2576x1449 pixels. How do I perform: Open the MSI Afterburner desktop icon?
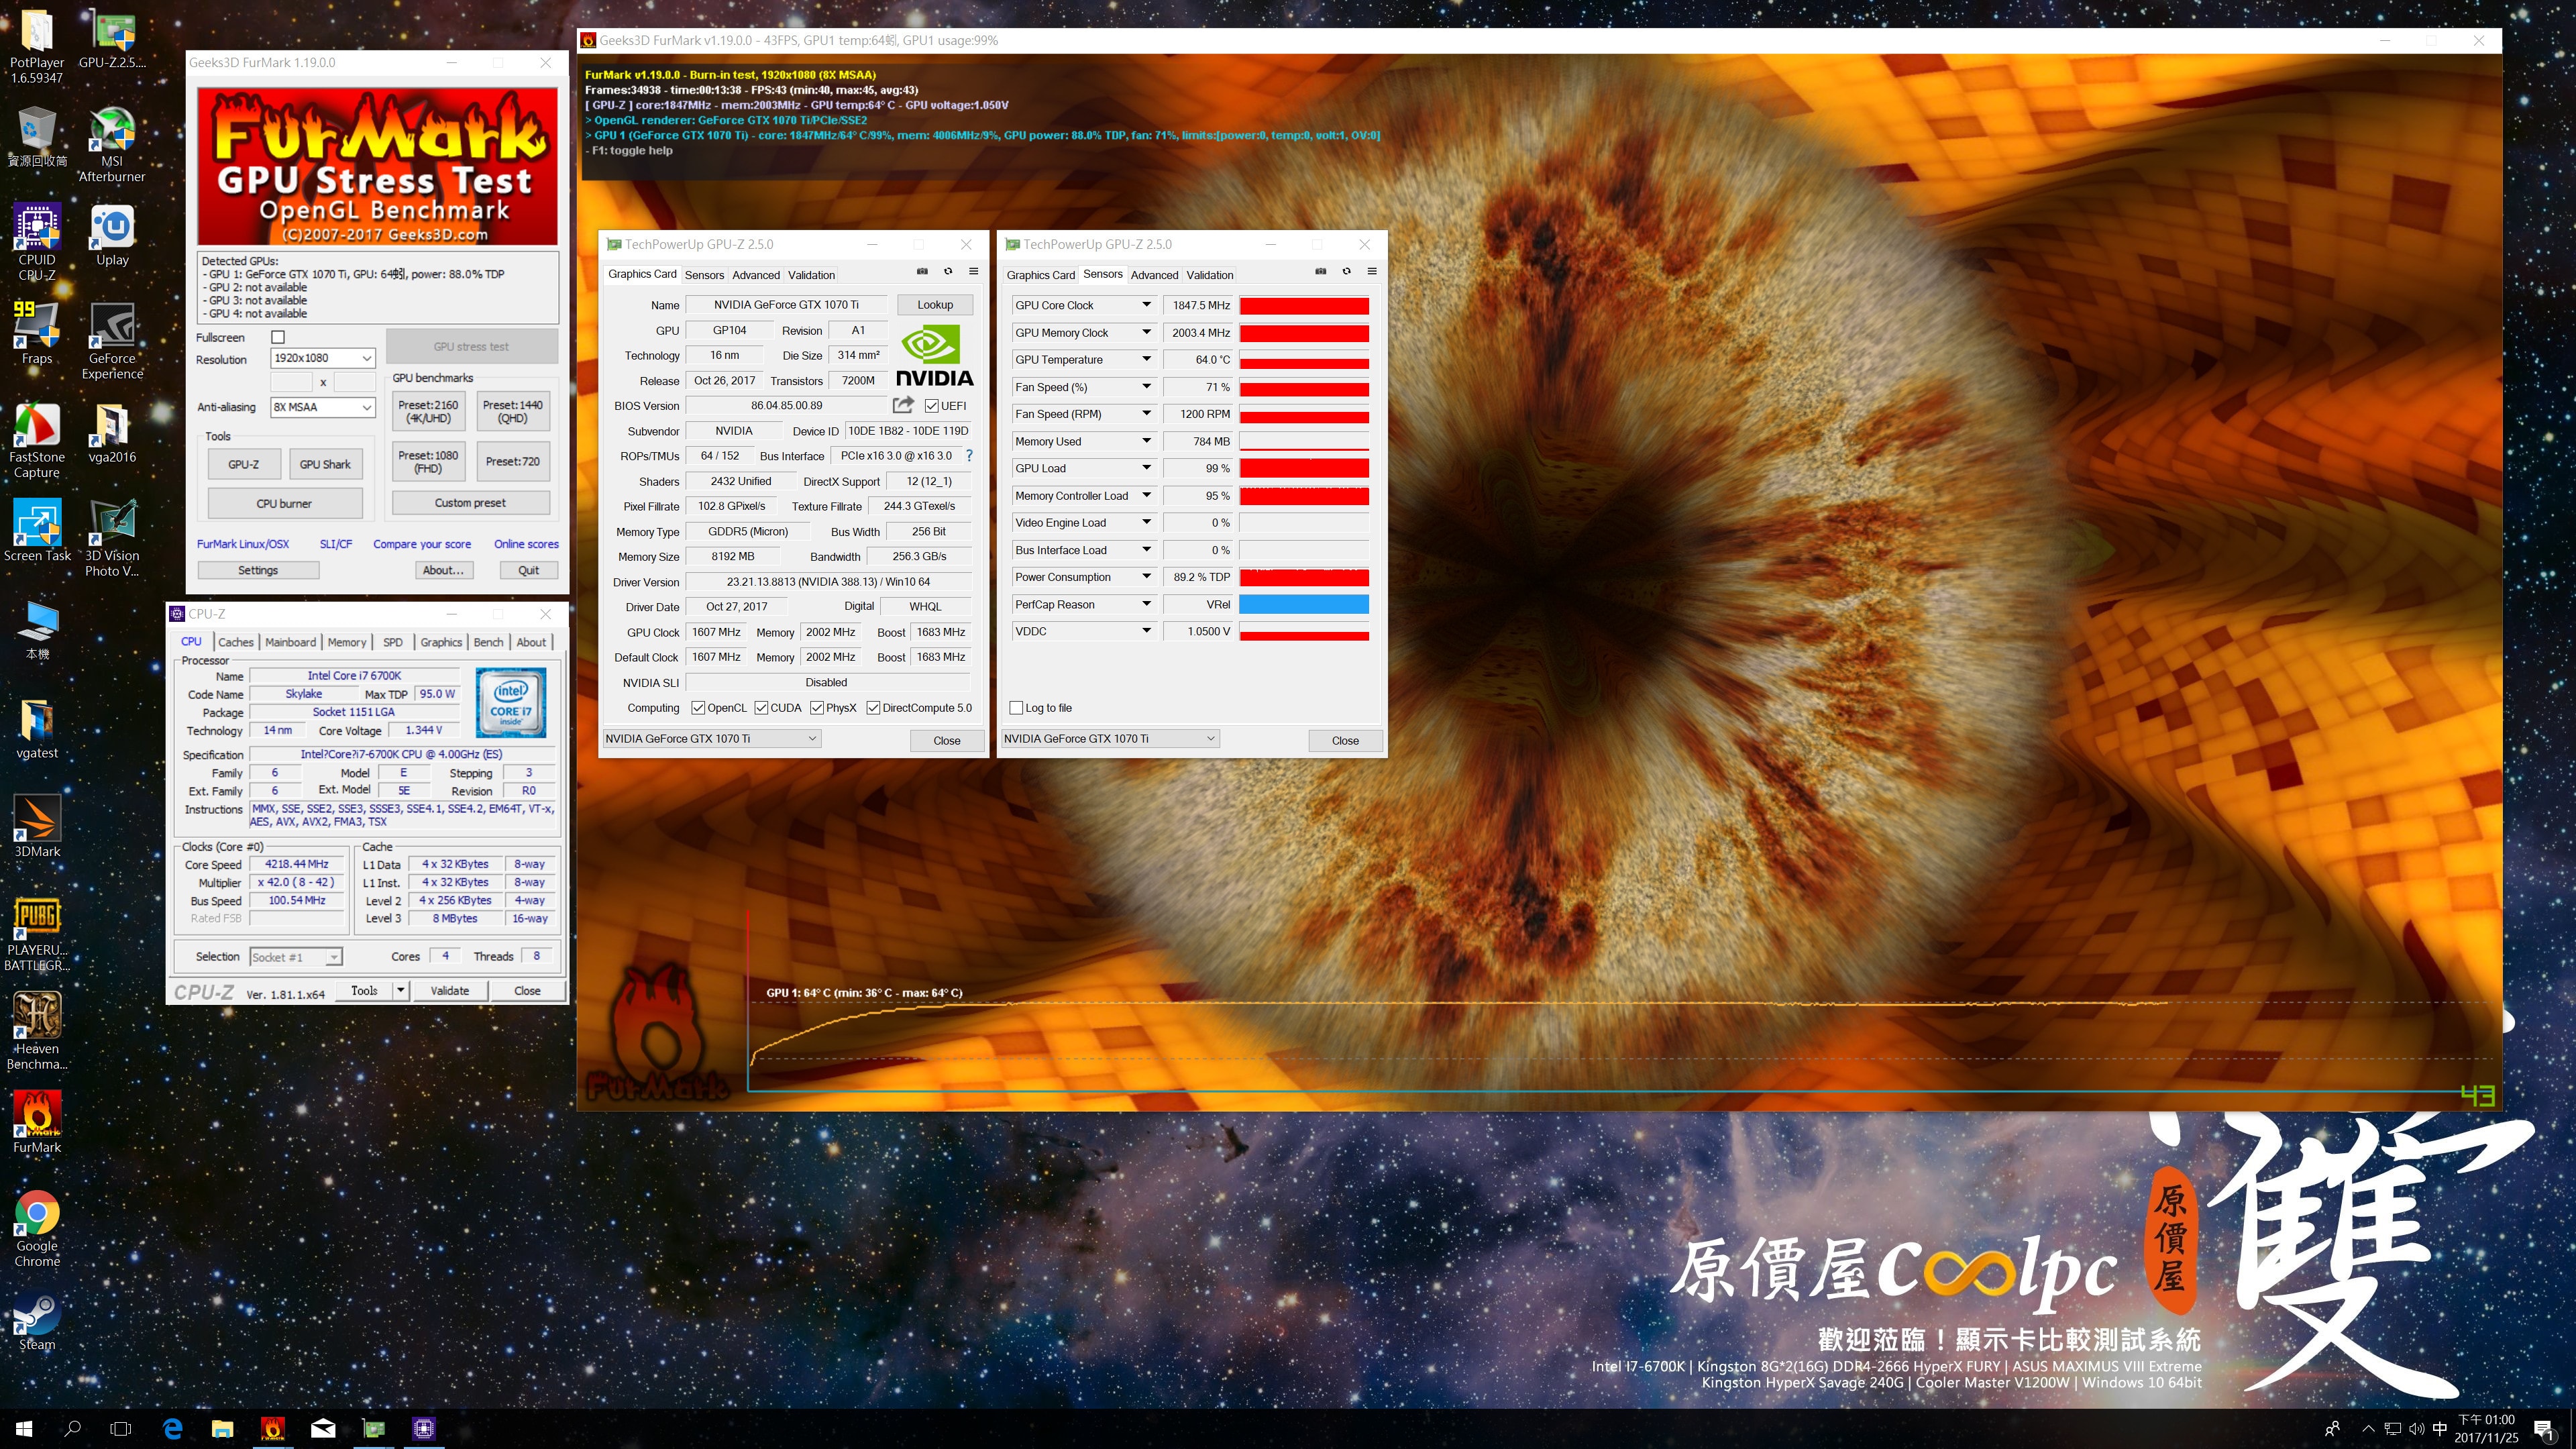(x=112, y=145)
